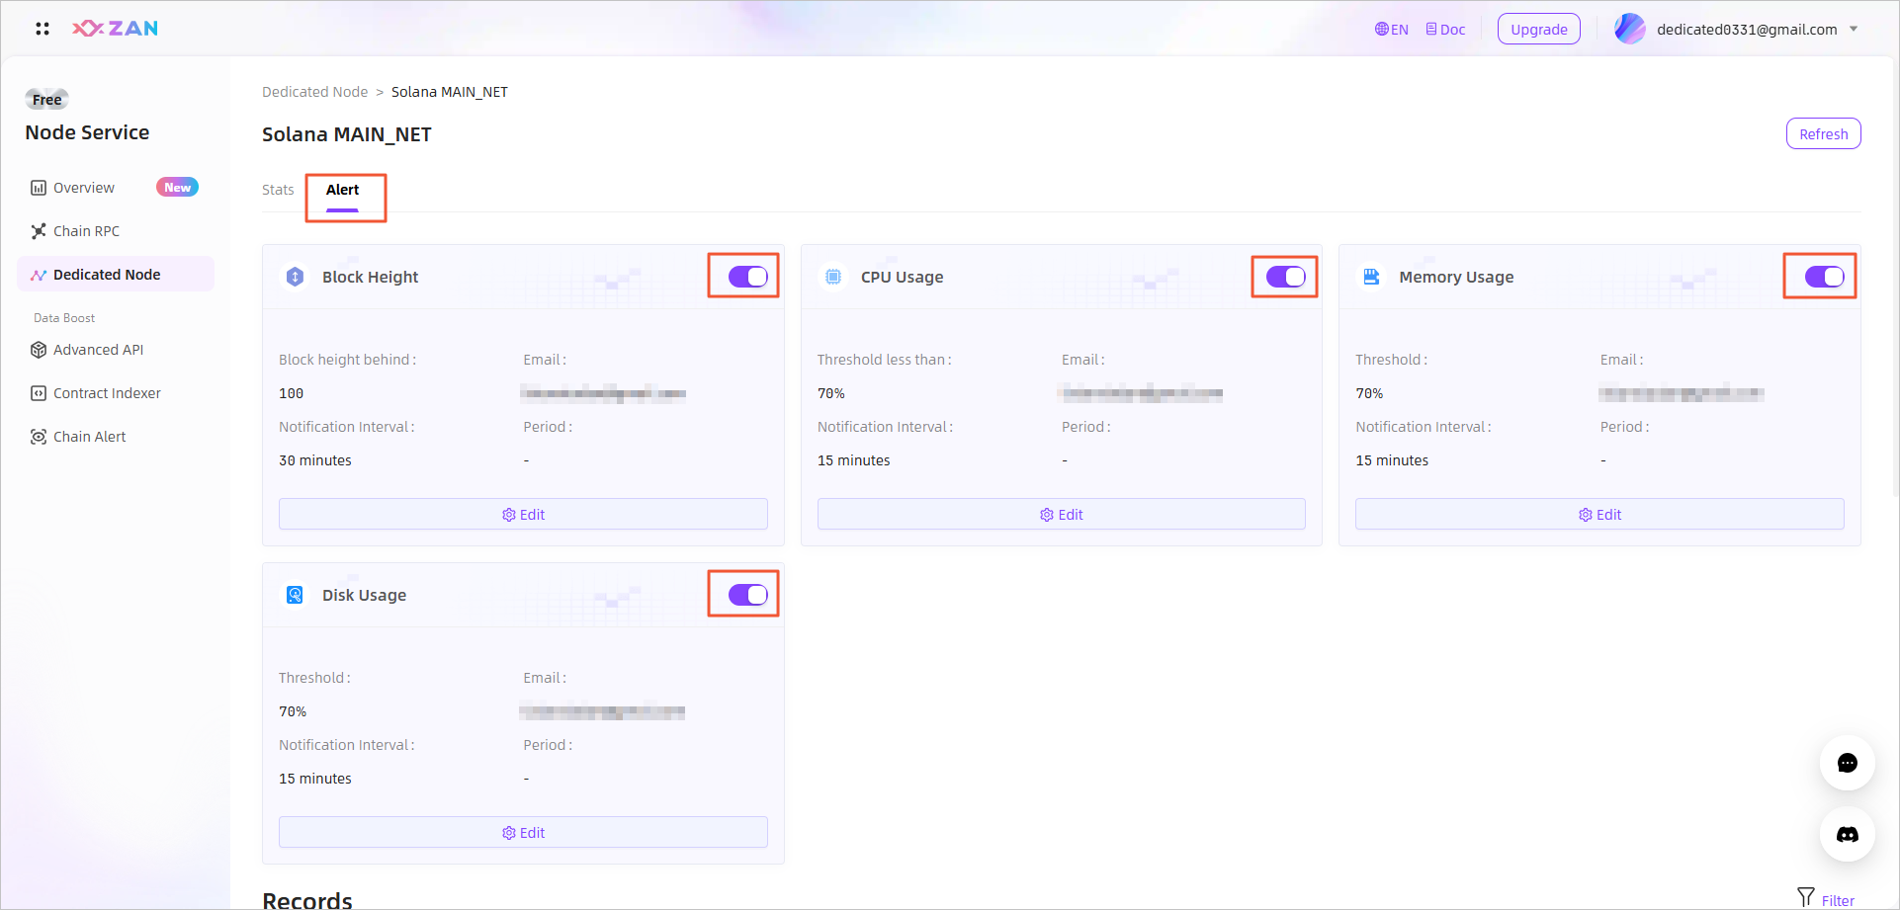Click the Data Boost section label
1900x910 pixels.
(64, 318)
